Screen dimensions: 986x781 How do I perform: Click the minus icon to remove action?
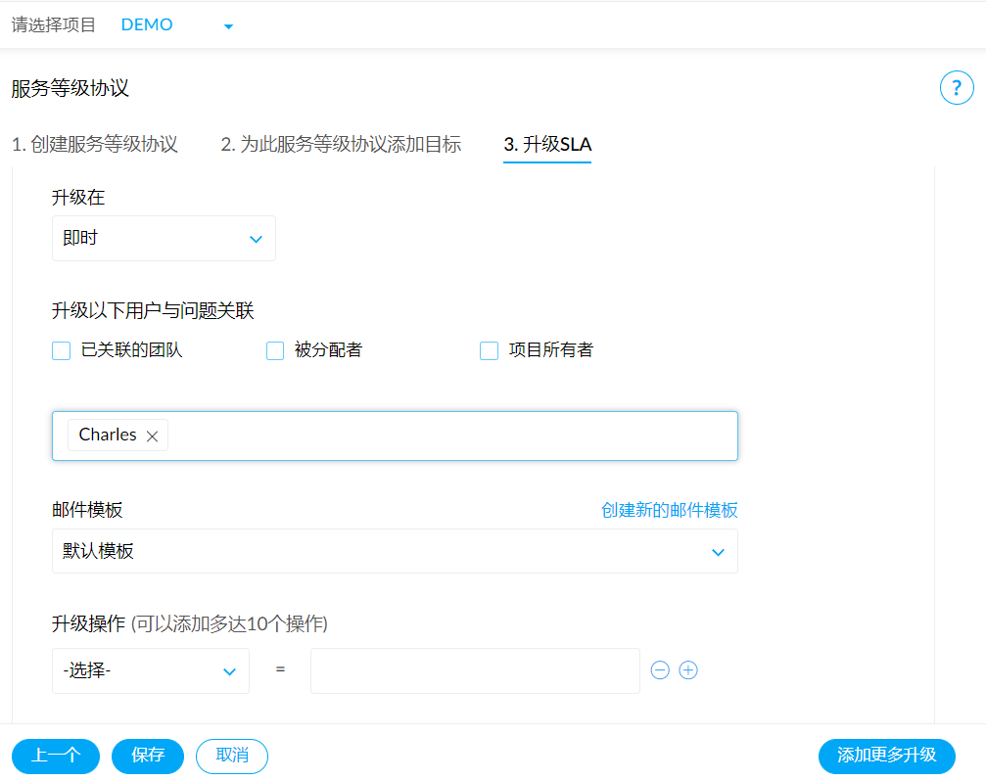pos(660,670)
